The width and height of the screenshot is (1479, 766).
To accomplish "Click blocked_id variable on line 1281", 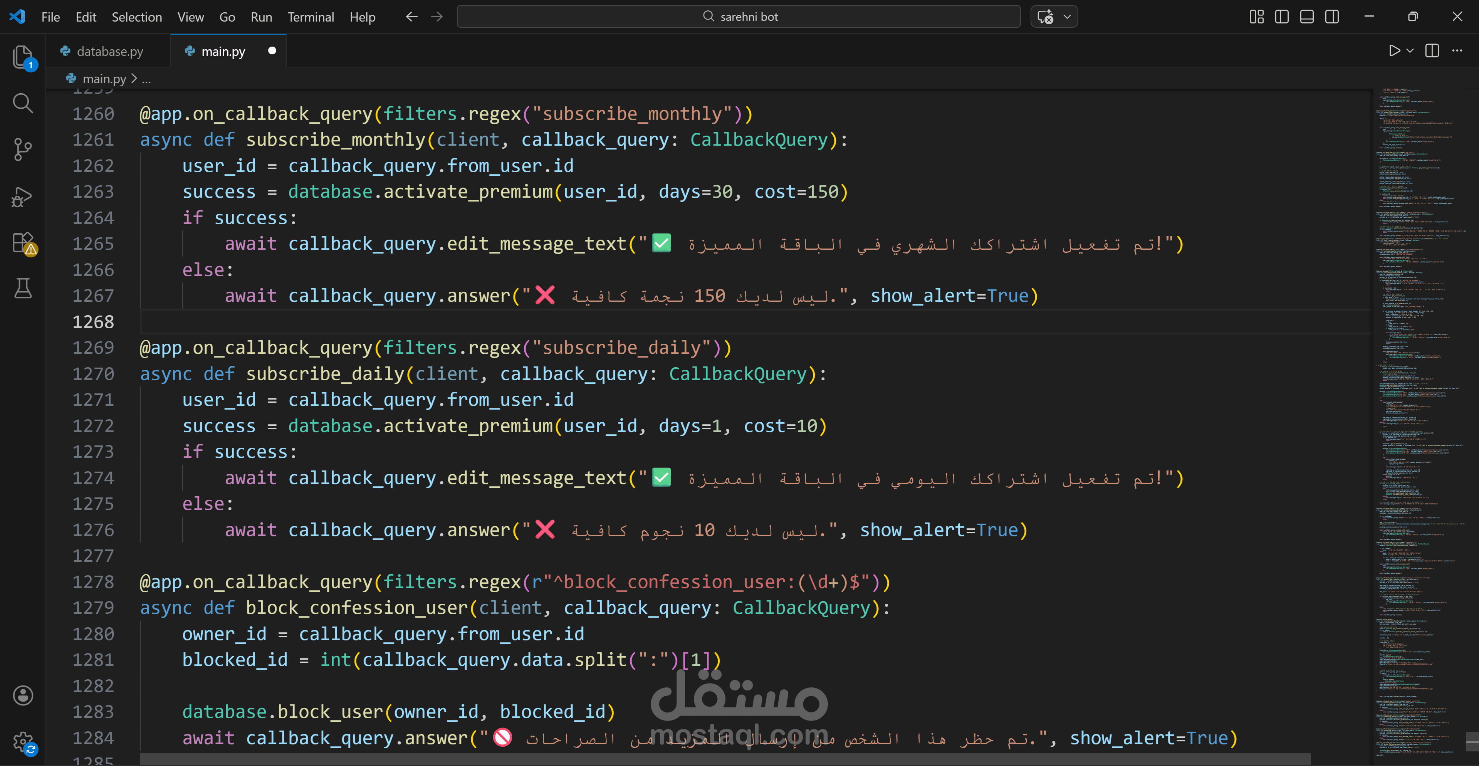I will [x=235, y=660].
